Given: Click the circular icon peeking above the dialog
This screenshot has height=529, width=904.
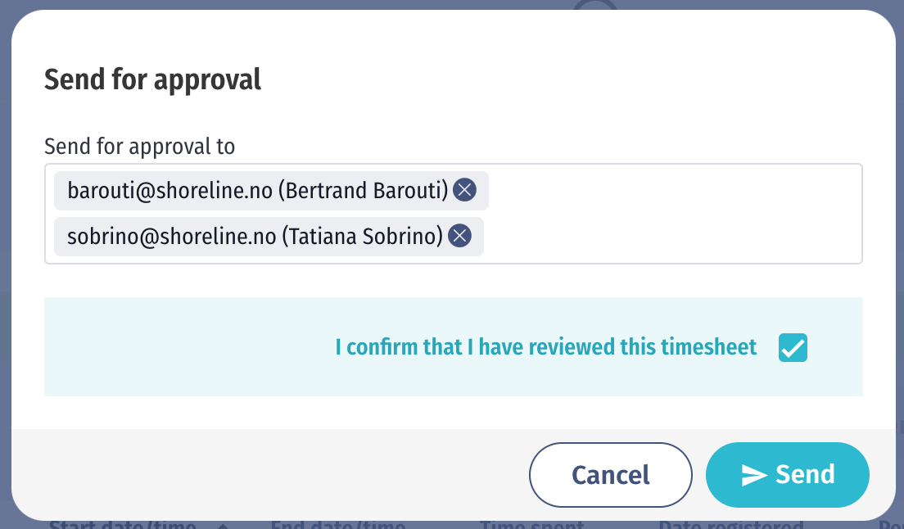Looking at the screenshot, I should [x=595, y=5].
